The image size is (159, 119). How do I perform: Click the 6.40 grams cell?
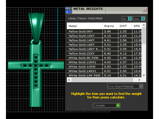click(110, 54)
